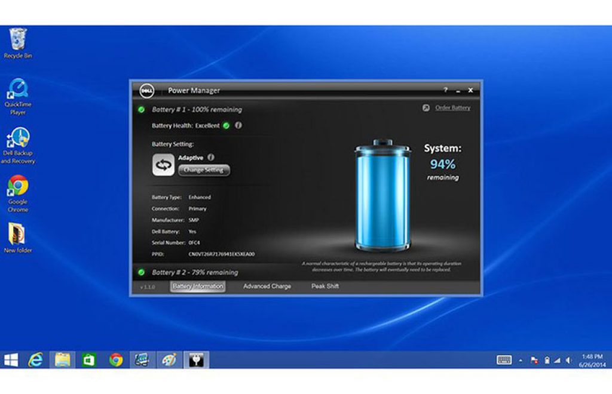This screenshot has height=394, width=612.
Task: Click the blue battery graphic
Action: (382, 195)
